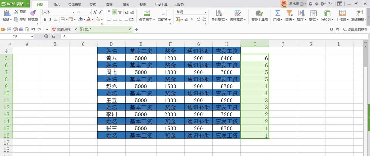Viewport: 370px width, 156px height.
Task: Toggle bottom vertical alignment
Action: pyautogui.click(x=120, y=12)
